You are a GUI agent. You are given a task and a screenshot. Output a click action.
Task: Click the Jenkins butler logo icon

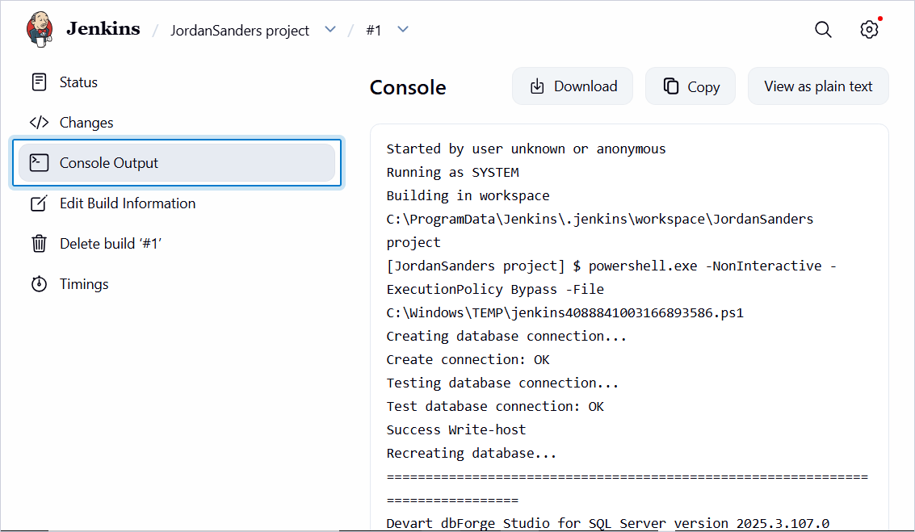[40, 29]
